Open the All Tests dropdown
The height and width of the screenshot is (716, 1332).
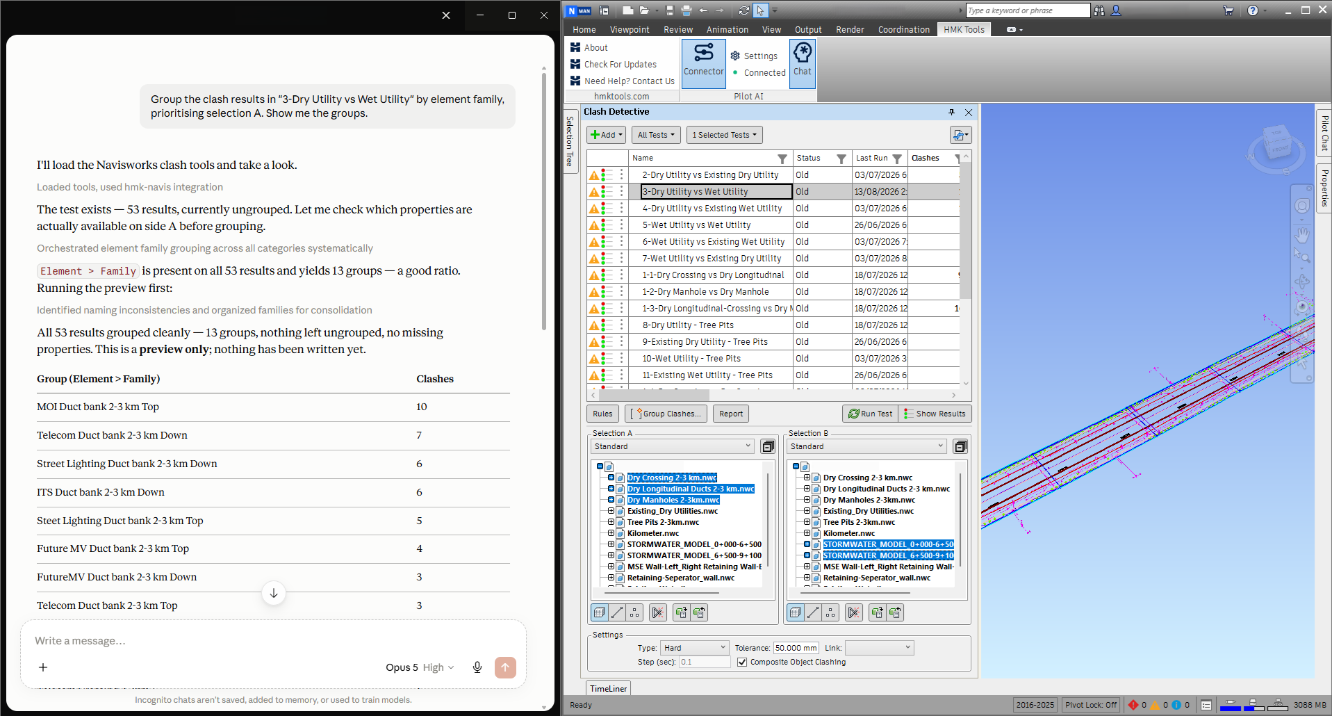click(x=656, y=135)
